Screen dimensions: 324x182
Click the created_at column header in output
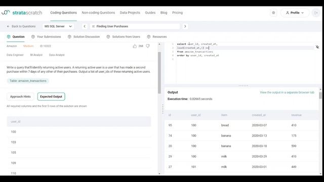point(259,115)
